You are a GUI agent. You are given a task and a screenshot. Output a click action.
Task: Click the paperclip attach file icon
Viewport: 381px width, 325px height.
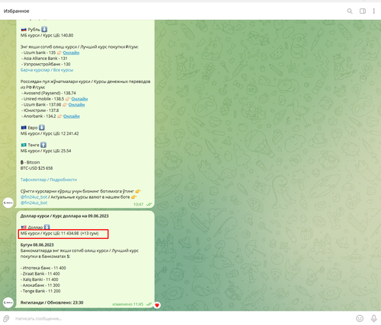tap(6, 318)
